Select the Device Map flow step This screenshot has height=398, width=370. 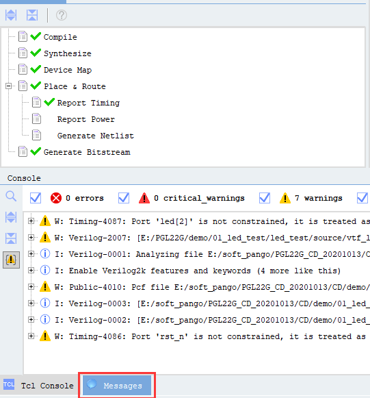[68, 70]
